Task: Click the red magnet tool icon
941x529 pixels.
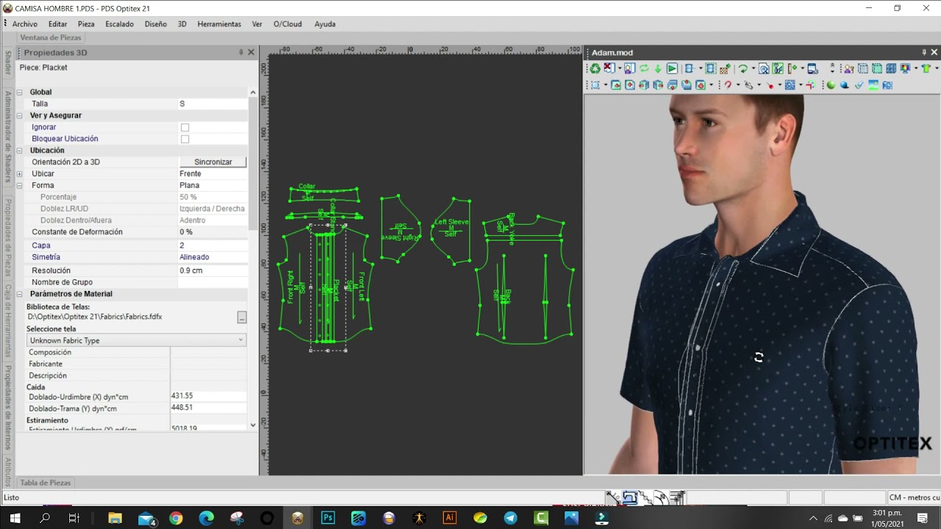Action: click(x=728, y=85)
